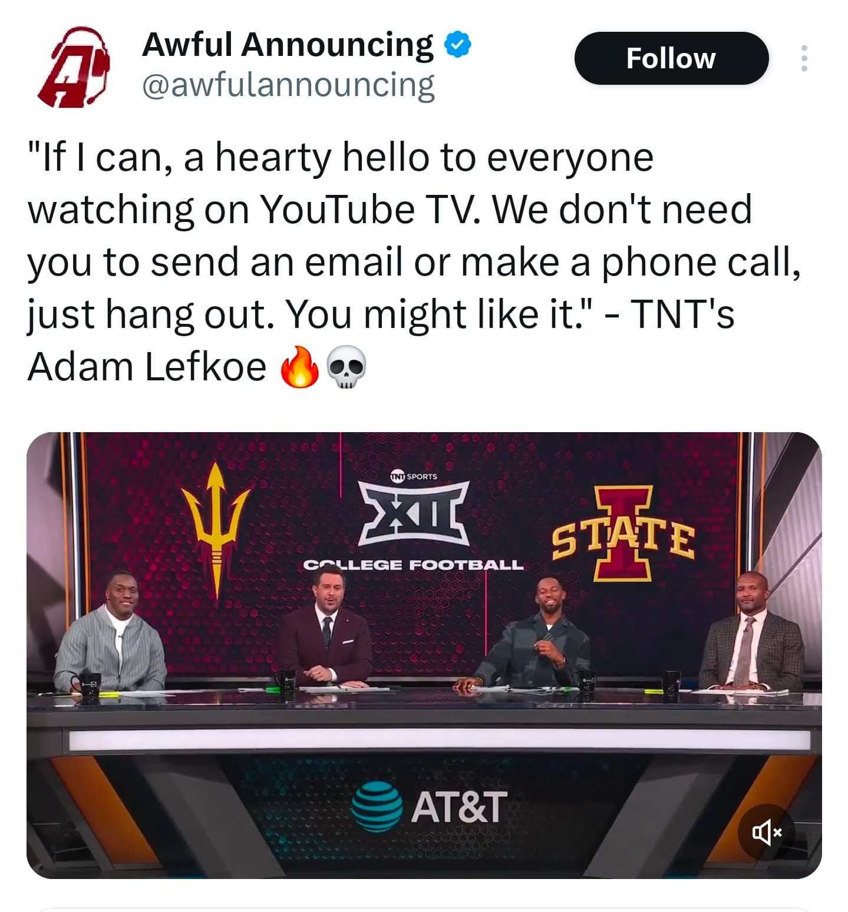
Task: Click the Awful Announcing display name
Action: pos(288,45)
